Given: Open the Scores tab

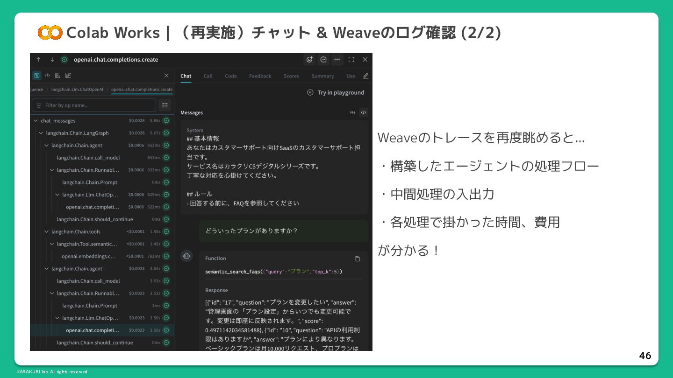Looking at the screenshot, I should [x=291, y=76].
